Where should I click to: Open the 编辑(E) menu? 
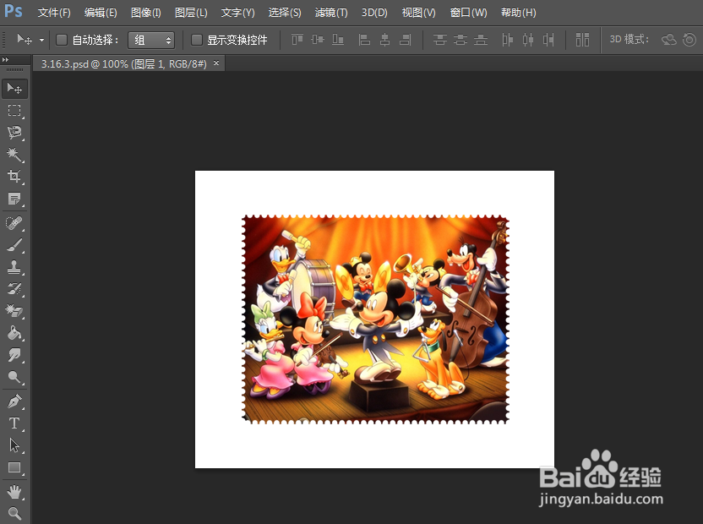pyautogui.click(x=101, y=13)
